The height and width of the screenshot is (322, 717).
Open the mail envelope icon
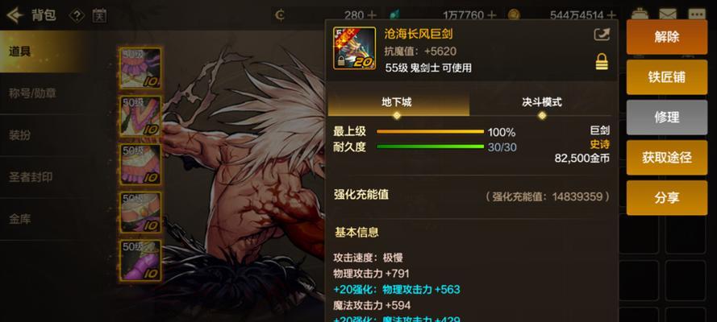pyautogui.click(x=668, y=14)
